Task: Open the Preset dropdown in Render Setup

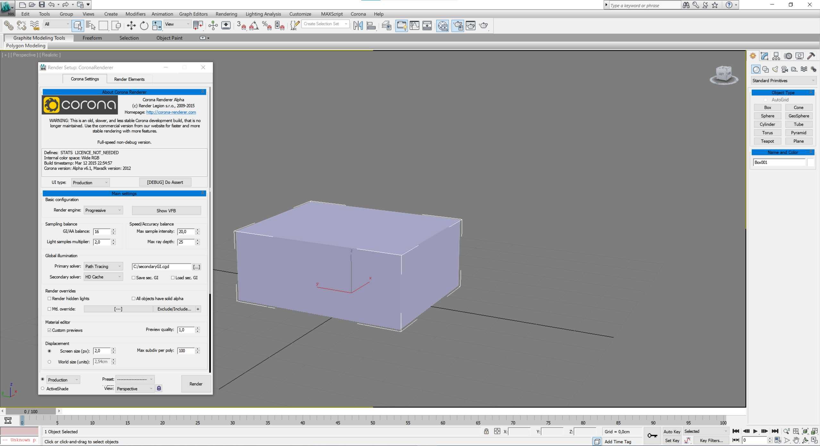Action: coord(135,379)
